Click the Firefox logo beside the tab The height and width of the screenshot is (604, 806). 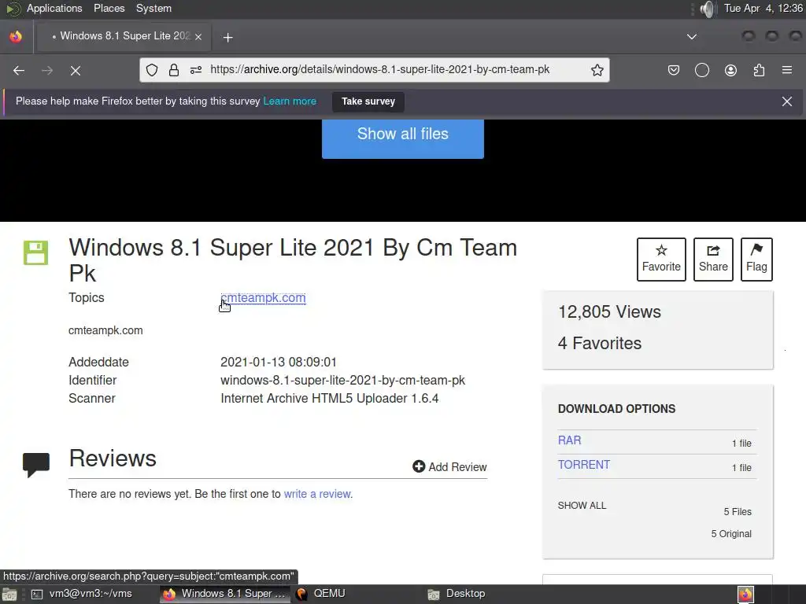pos(16,36)
